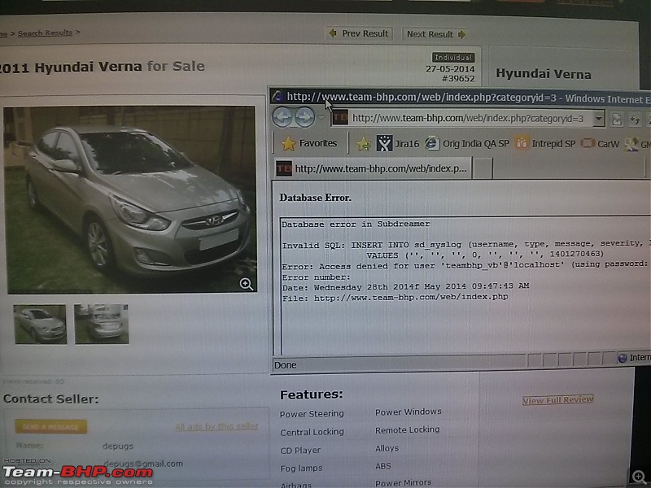Open All ads by this seller link
This screenshot has height=488, width=651.
[216, 426]
